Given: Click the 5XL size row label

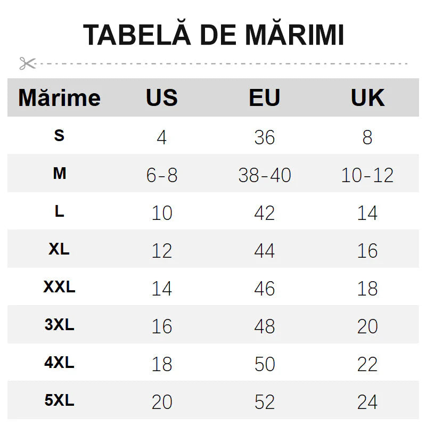Looking at the screenshot, I should 59,400.
